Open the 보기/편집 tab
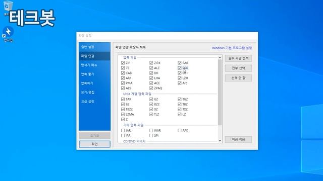 coord(94,92)
